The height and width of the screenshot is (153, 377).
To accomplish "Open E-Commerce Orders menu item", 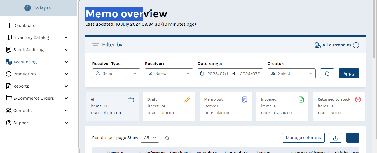I will (x=34, y=98).
